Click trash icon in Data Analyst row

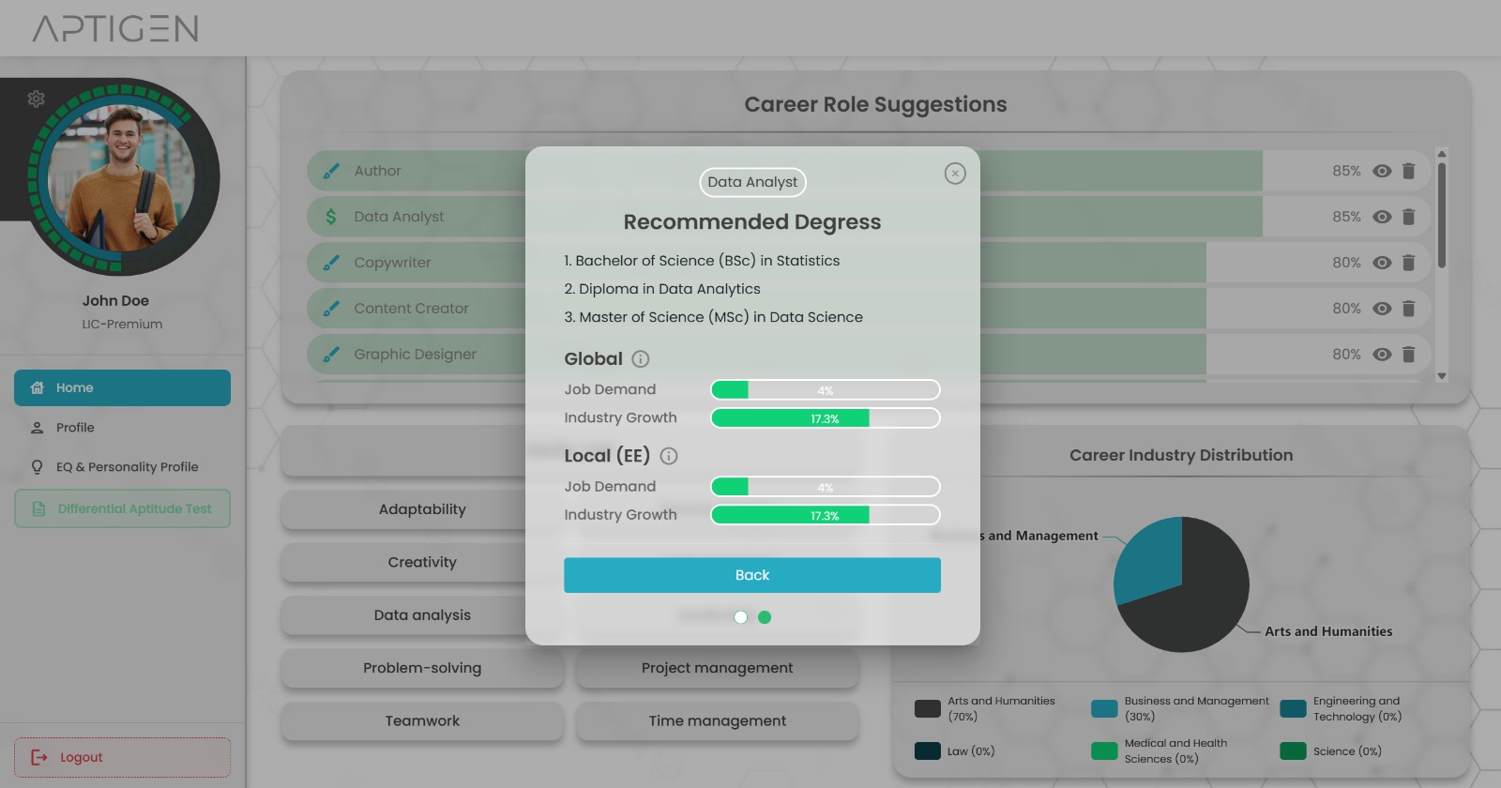pos(1408,217)
